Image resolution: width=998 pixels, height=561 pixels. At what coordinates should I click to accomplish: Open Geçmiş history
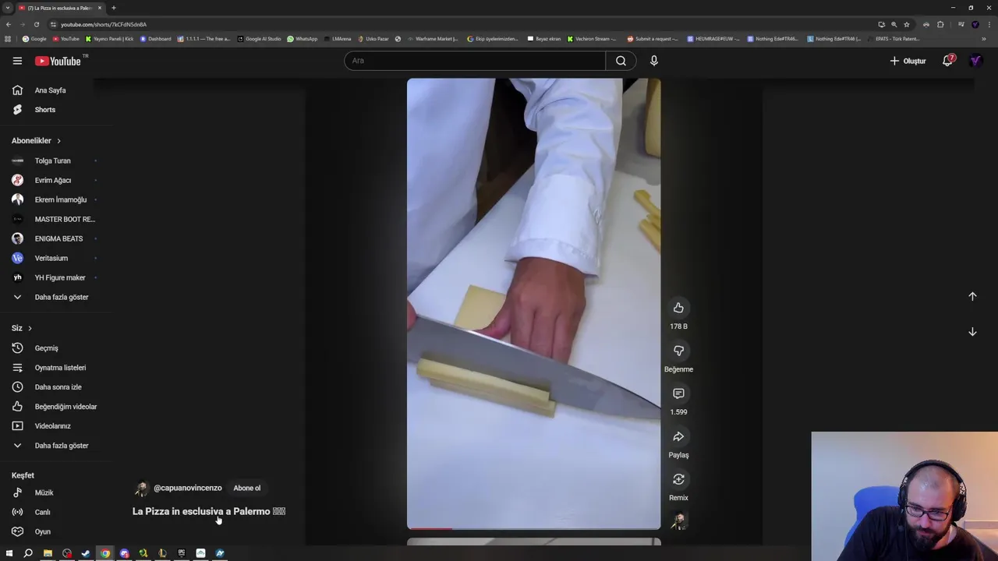[46, 348]
